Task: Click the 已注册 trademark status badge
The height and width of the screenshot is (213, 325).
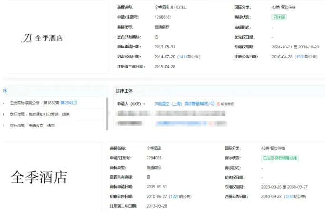Action: click(x=279, y=17)
